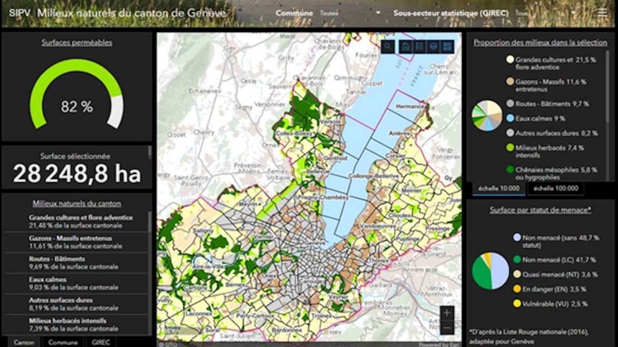This screenshot has height=347, width=618.
Task: Click the En danger (EN) legend swatch
Action: tap(518, 289)
